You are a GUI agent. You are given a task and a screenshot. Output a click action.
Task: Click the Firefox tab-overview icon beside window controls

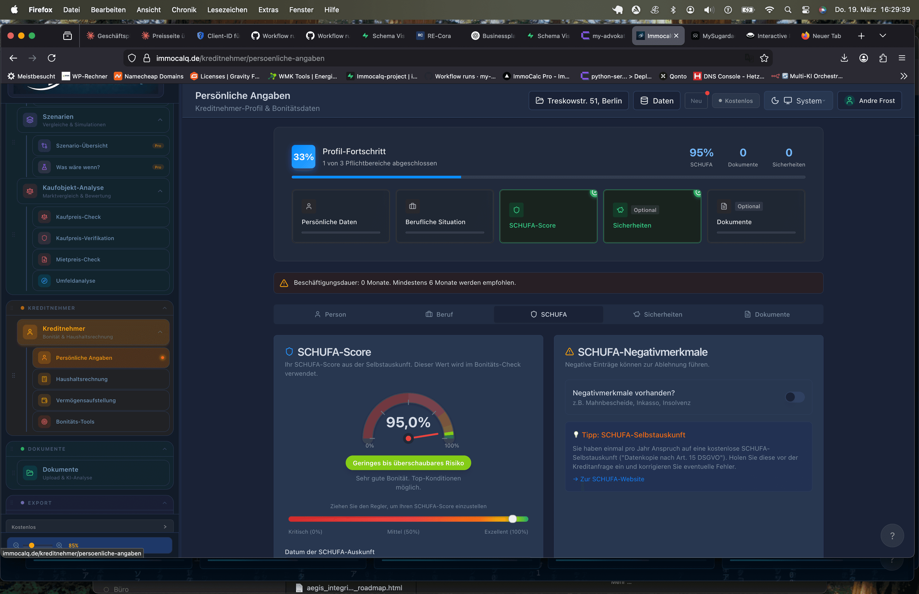(x=68, y=36)
